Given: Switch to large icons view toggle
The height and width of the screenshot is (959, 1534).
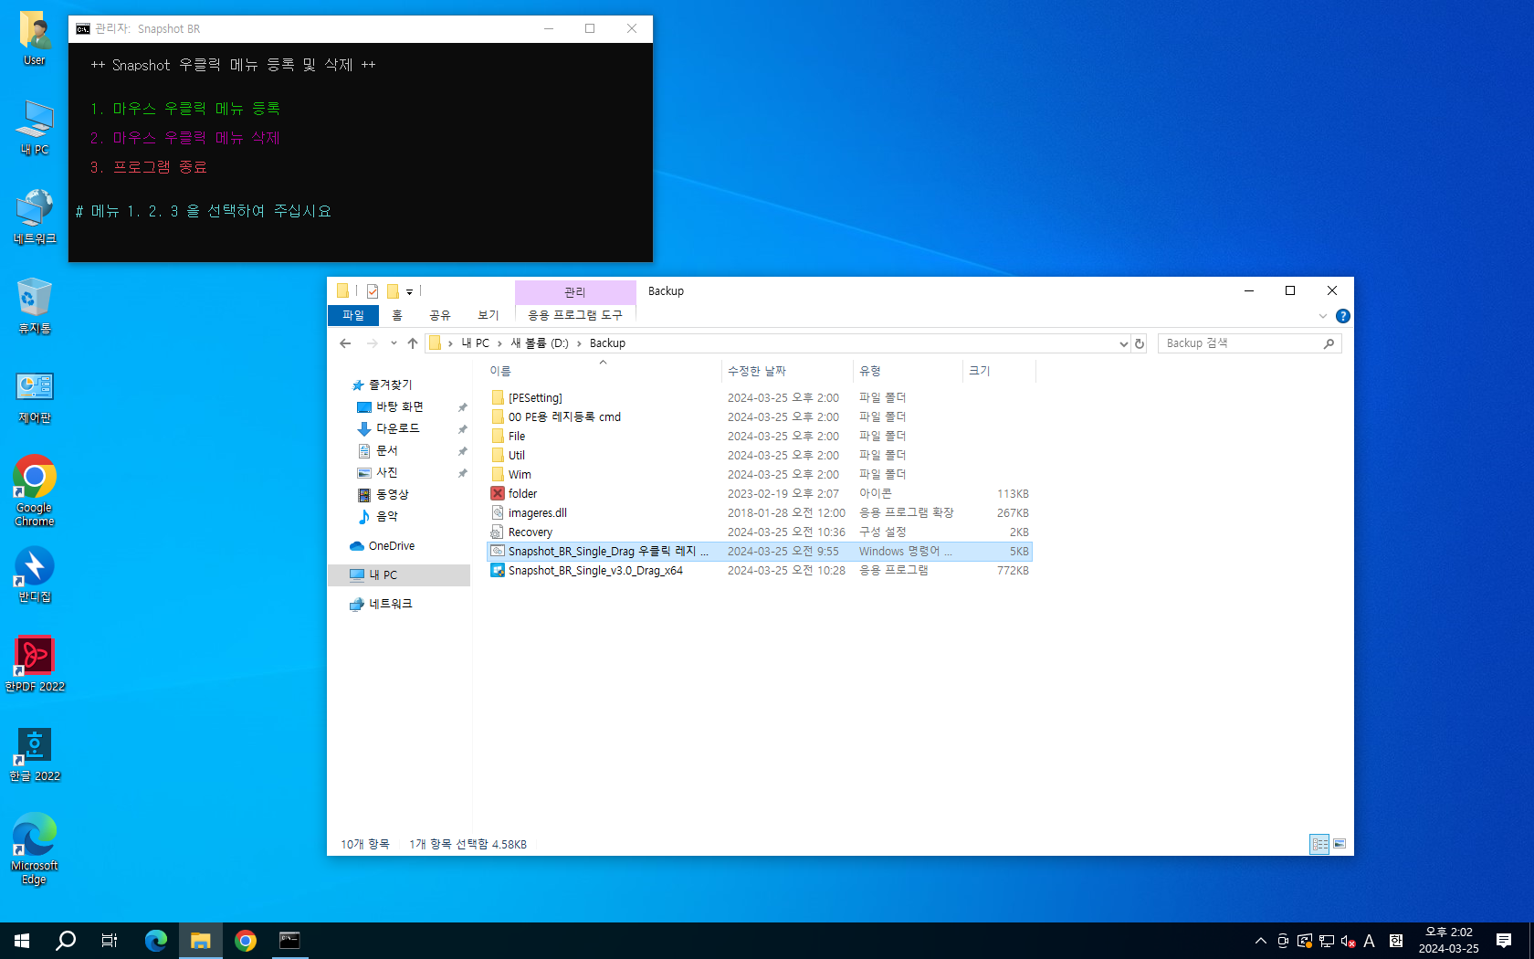Looking at the screenshot, I should [1340, 844].
